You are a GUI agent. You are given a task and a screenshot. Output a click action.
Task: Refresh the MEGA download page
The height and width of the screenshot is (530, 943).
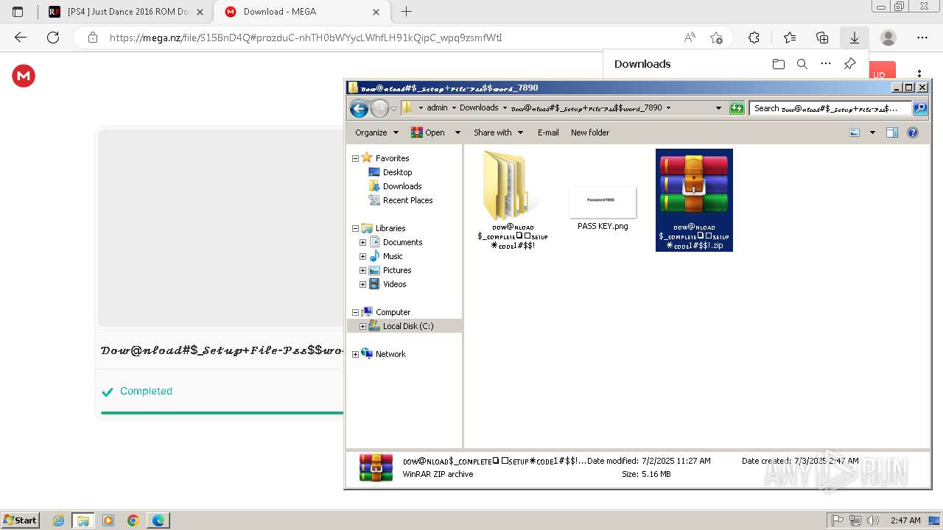(53, 38)
